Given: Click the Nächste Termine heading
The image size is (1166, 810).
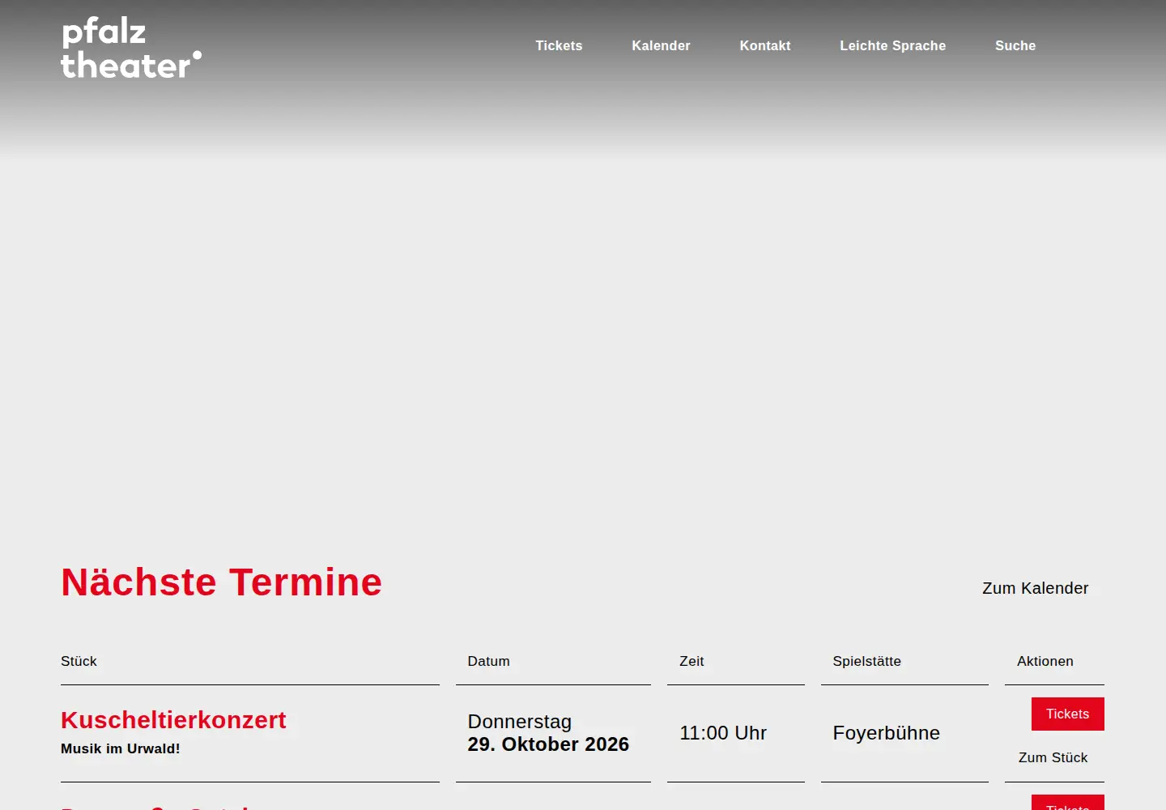Looking at the screenshot, I should [x=221, y=582].
